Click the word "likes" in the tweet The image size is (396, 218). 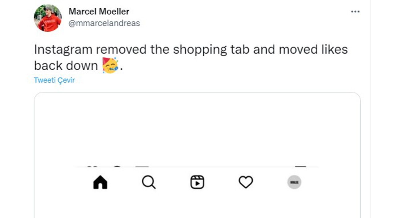(x=334, y=50)
